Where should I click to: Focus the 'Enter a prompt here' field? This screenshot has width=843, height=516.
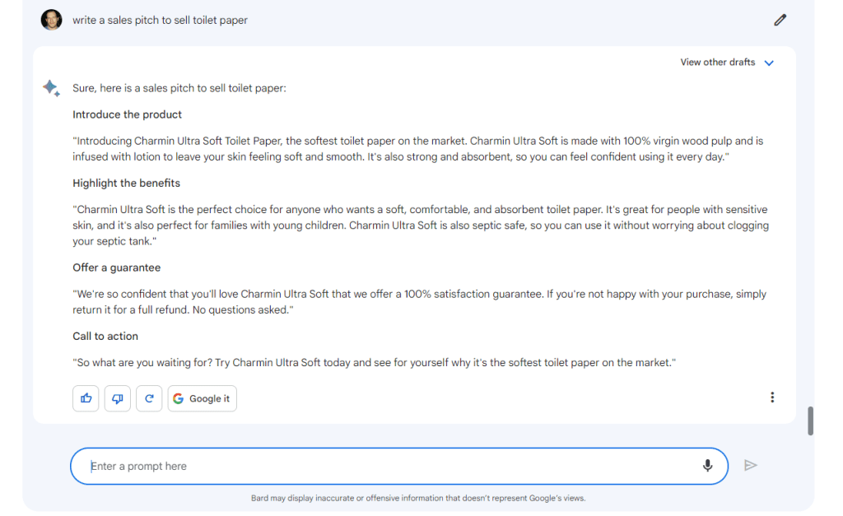tap(387, 466)
